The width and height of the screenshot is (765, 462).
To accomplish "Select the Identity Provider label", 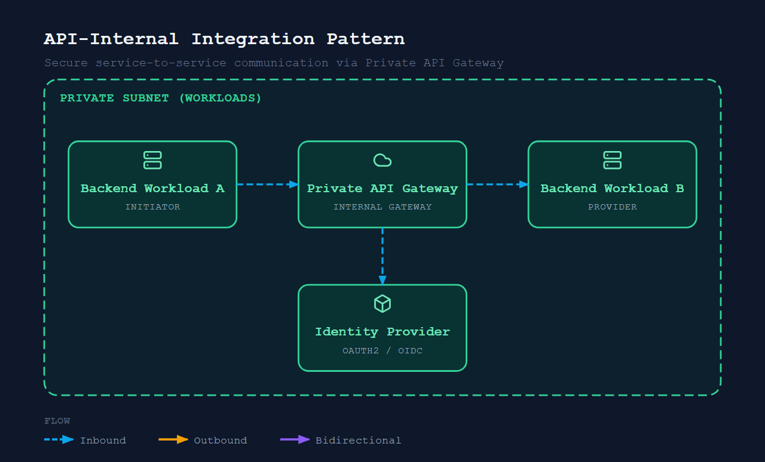I will pyautogui.click(x=382, y=331).
